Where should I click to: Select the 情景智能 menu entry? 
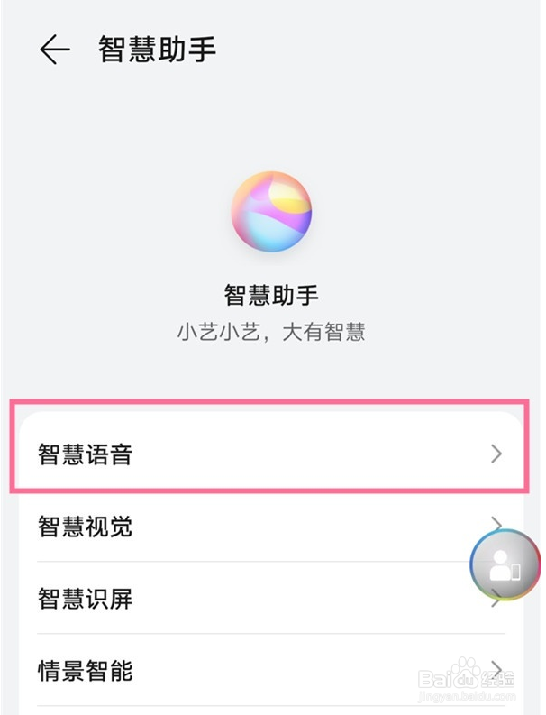click(x=86, y=670)
